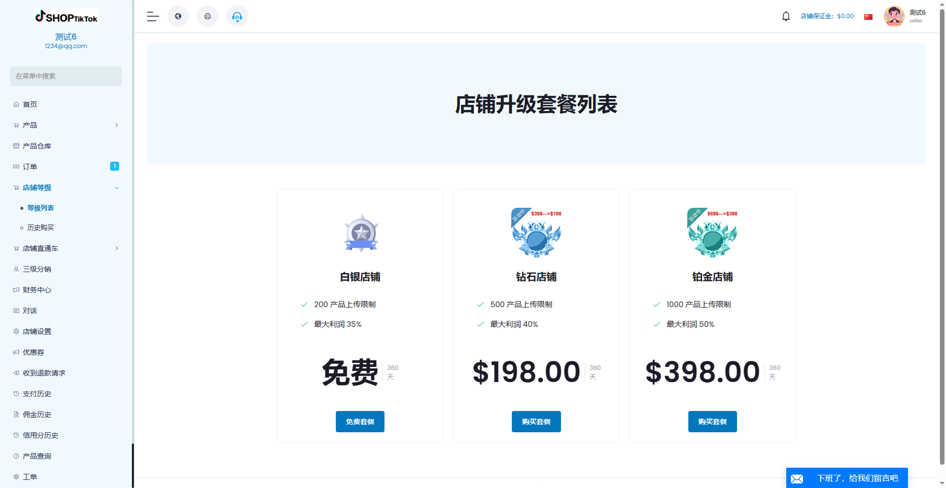Collapse the 店铺等级 submenu chevron
Screen dimensions: 946x488
tap(117, 188)
